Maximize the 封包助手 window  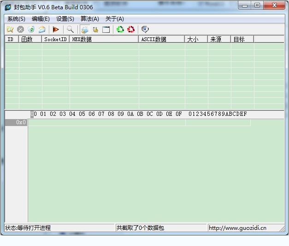click(x=257, y=6)
